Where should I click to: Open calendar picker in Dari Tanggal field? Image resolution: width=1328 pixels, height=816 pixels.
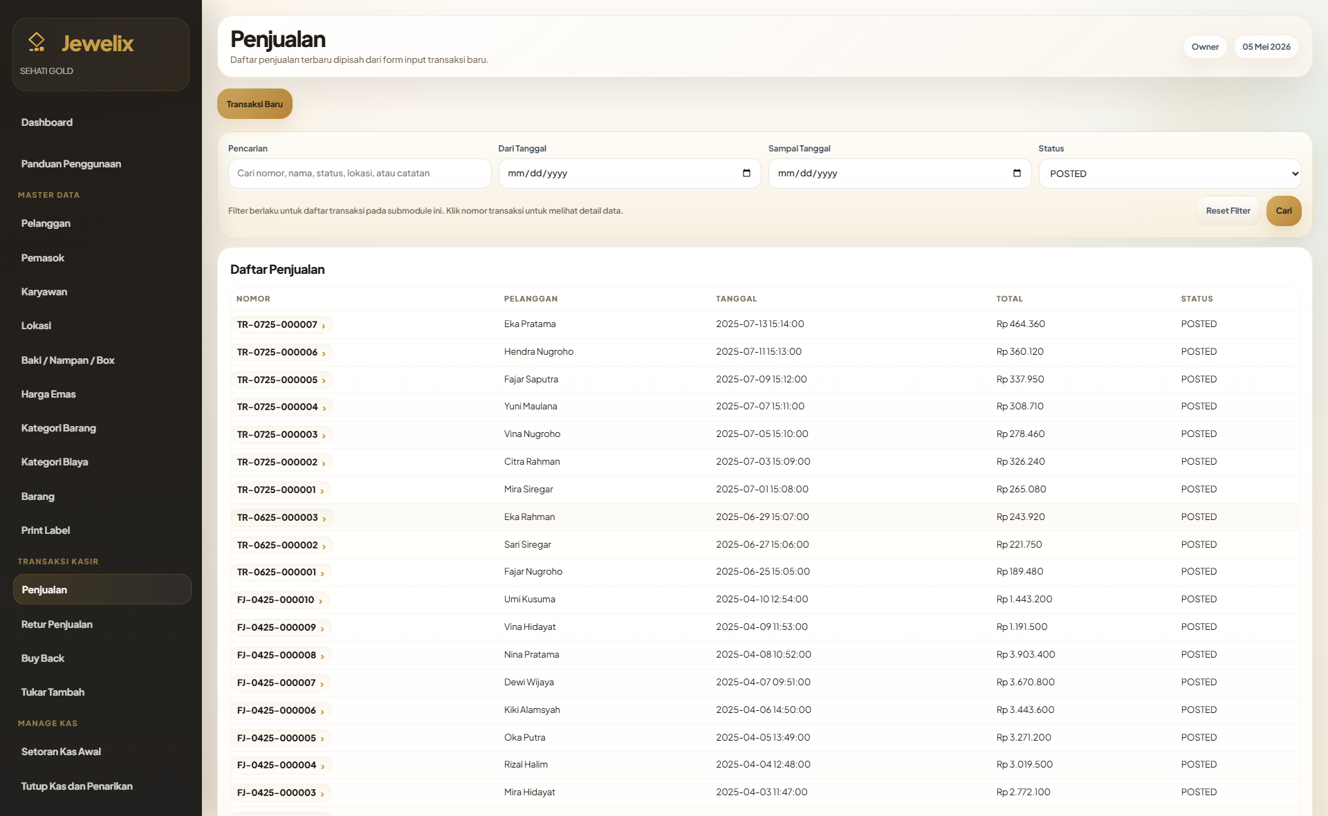coord(746,173)
